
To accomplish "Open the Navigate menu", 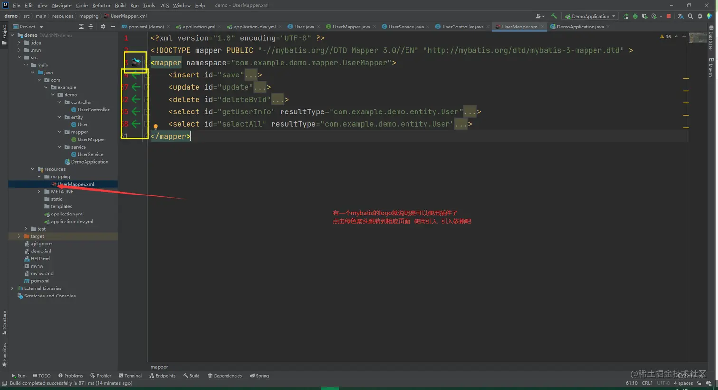I will click(x=62, y=5).
